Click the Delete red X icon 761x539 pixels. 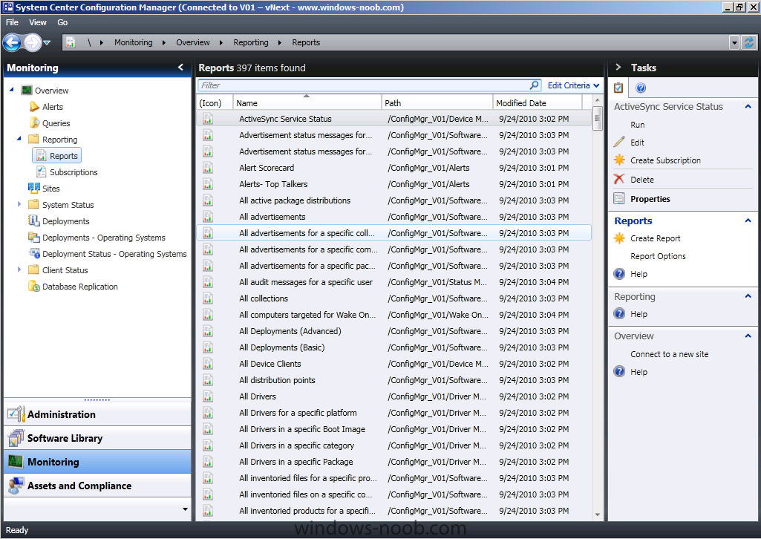(x=618, y=179)
